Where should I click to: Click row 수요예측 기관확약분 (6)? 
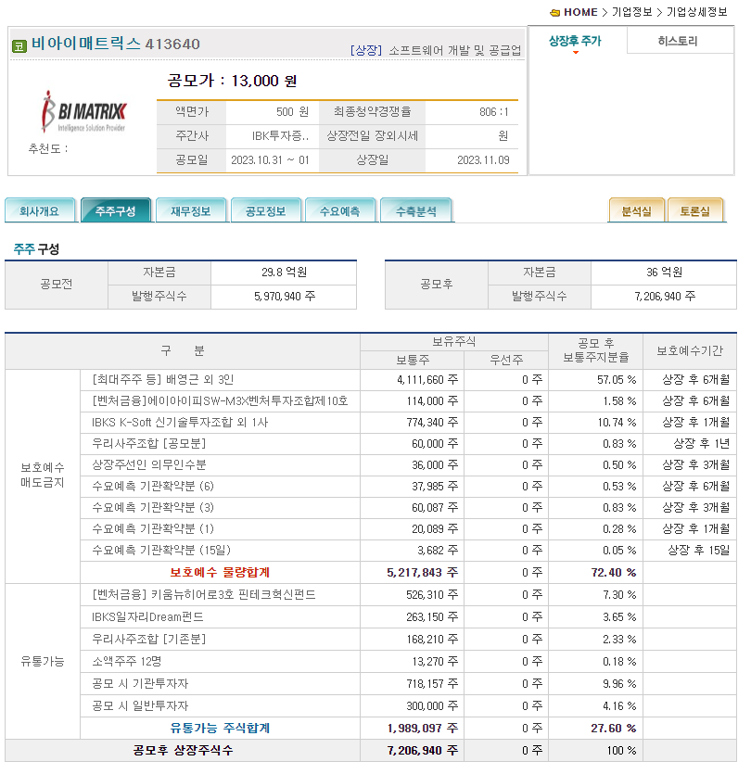tap(153, 486)
